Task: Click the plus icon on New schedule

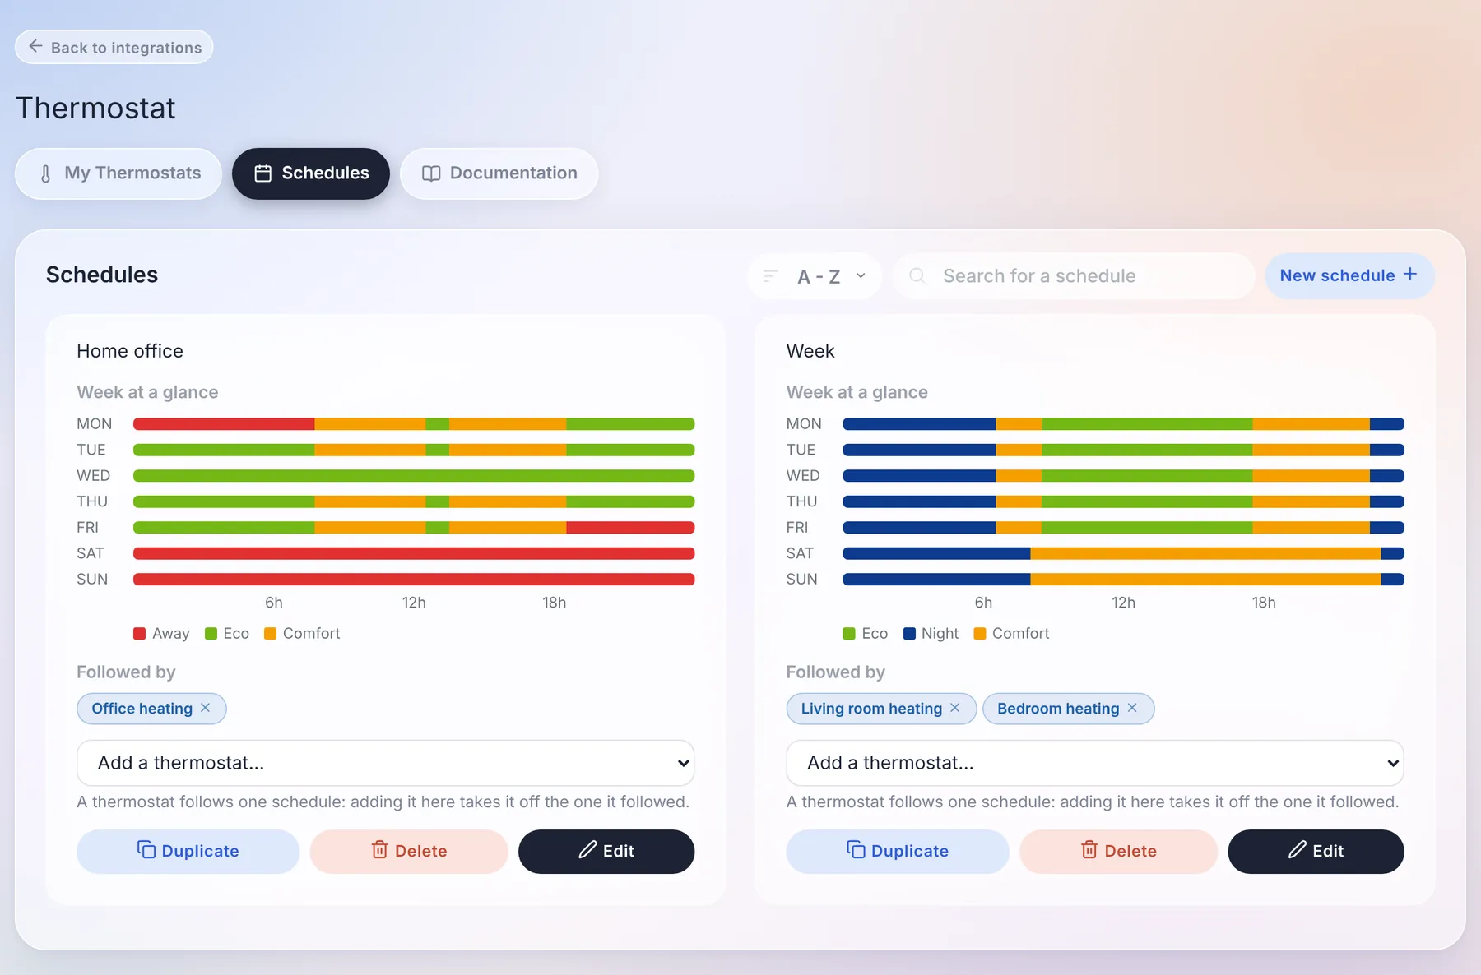Action: (x=1410, y=275)
